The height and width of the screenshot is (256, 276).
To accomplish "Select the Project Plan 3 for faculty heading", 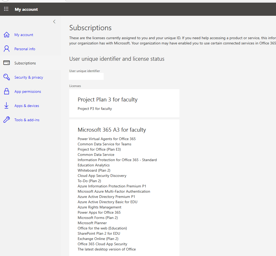I will click(108, 100).
